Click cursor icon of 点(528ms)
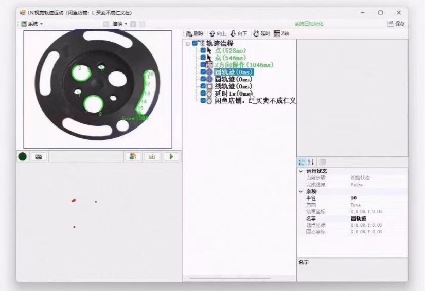Viewport: 425px width, 291px height. (x=209, y=50)
